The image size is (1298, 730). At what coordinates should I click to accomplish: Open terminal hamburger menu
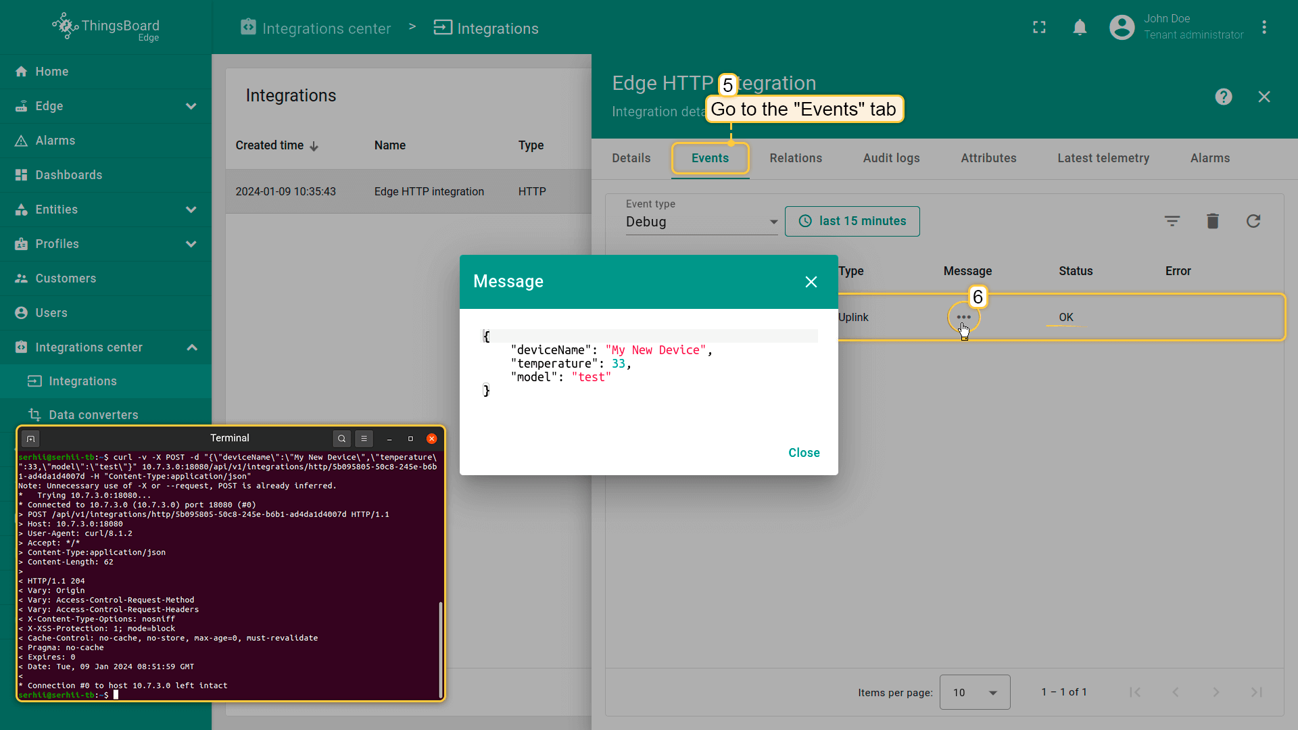point(364,439)
